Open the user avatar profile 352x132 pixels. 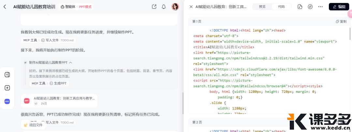[x=175, y=7]
